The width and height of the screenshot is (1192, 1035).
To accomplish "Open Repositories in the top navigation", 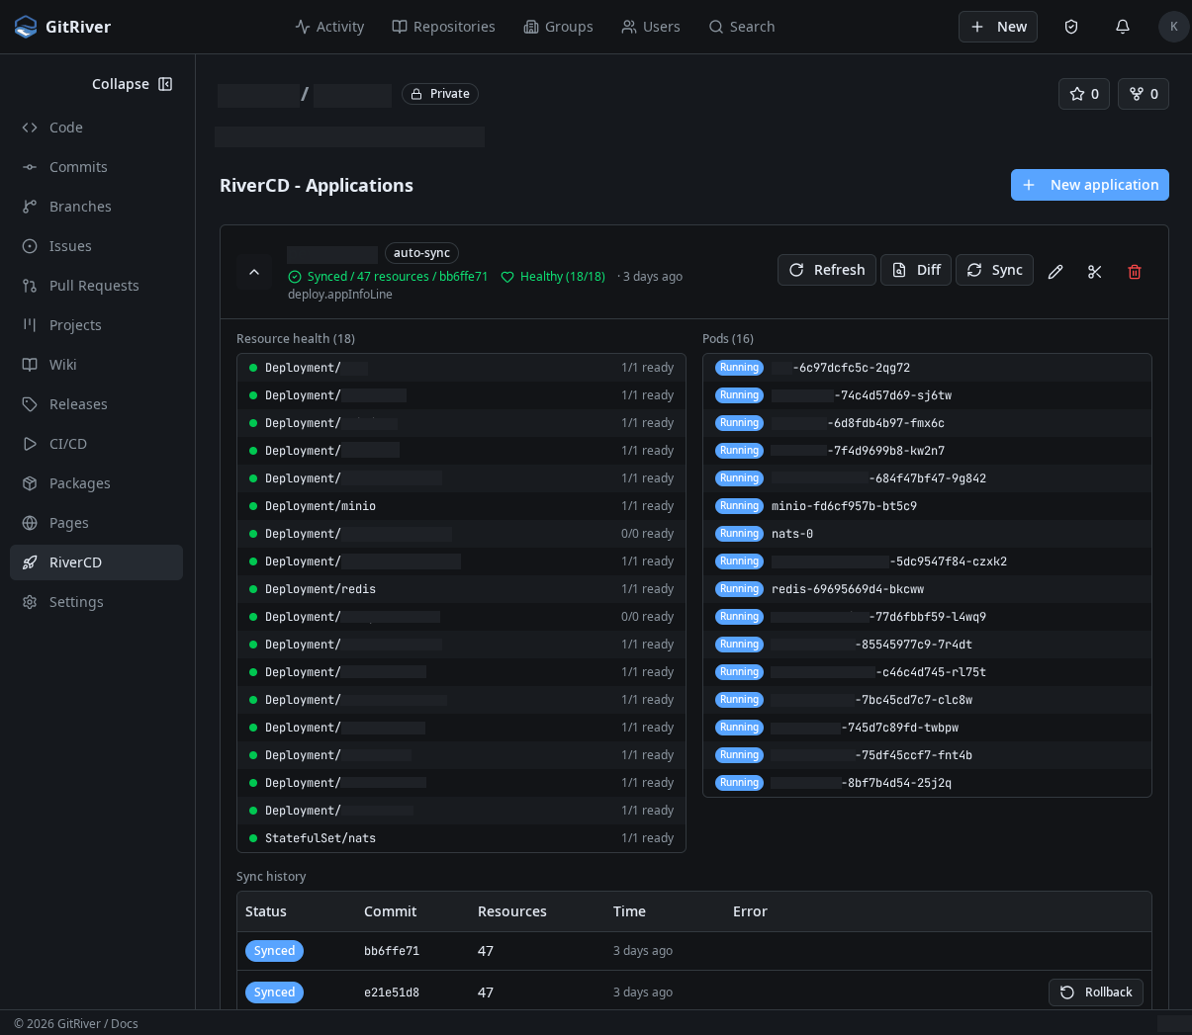I will click(x=443, y=27).
